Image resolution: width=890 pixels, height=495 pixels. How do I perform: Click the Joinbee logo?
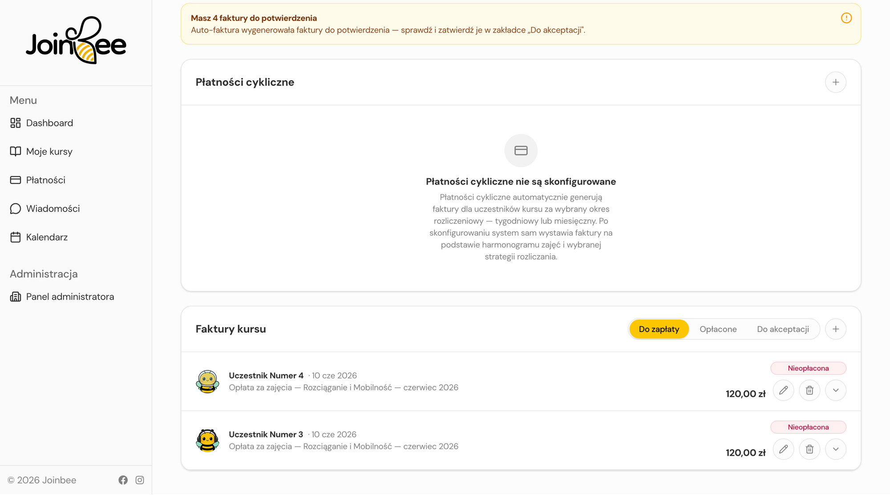tap(76, 41)
